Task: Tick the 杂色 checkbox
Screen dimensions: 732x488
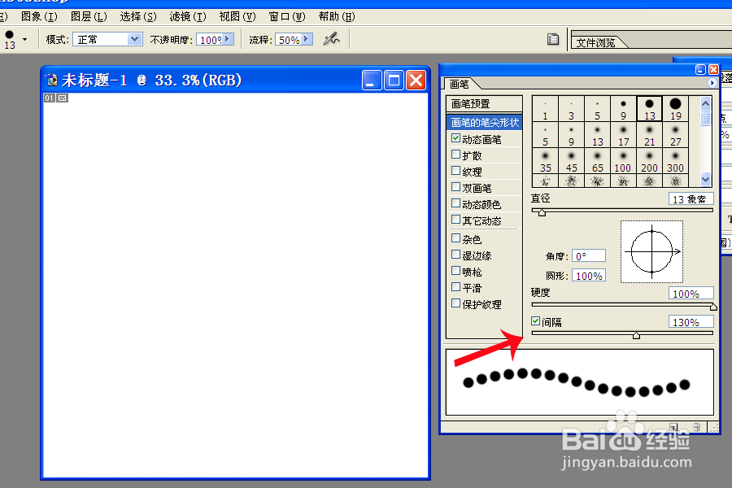Action: pos(456,238)
